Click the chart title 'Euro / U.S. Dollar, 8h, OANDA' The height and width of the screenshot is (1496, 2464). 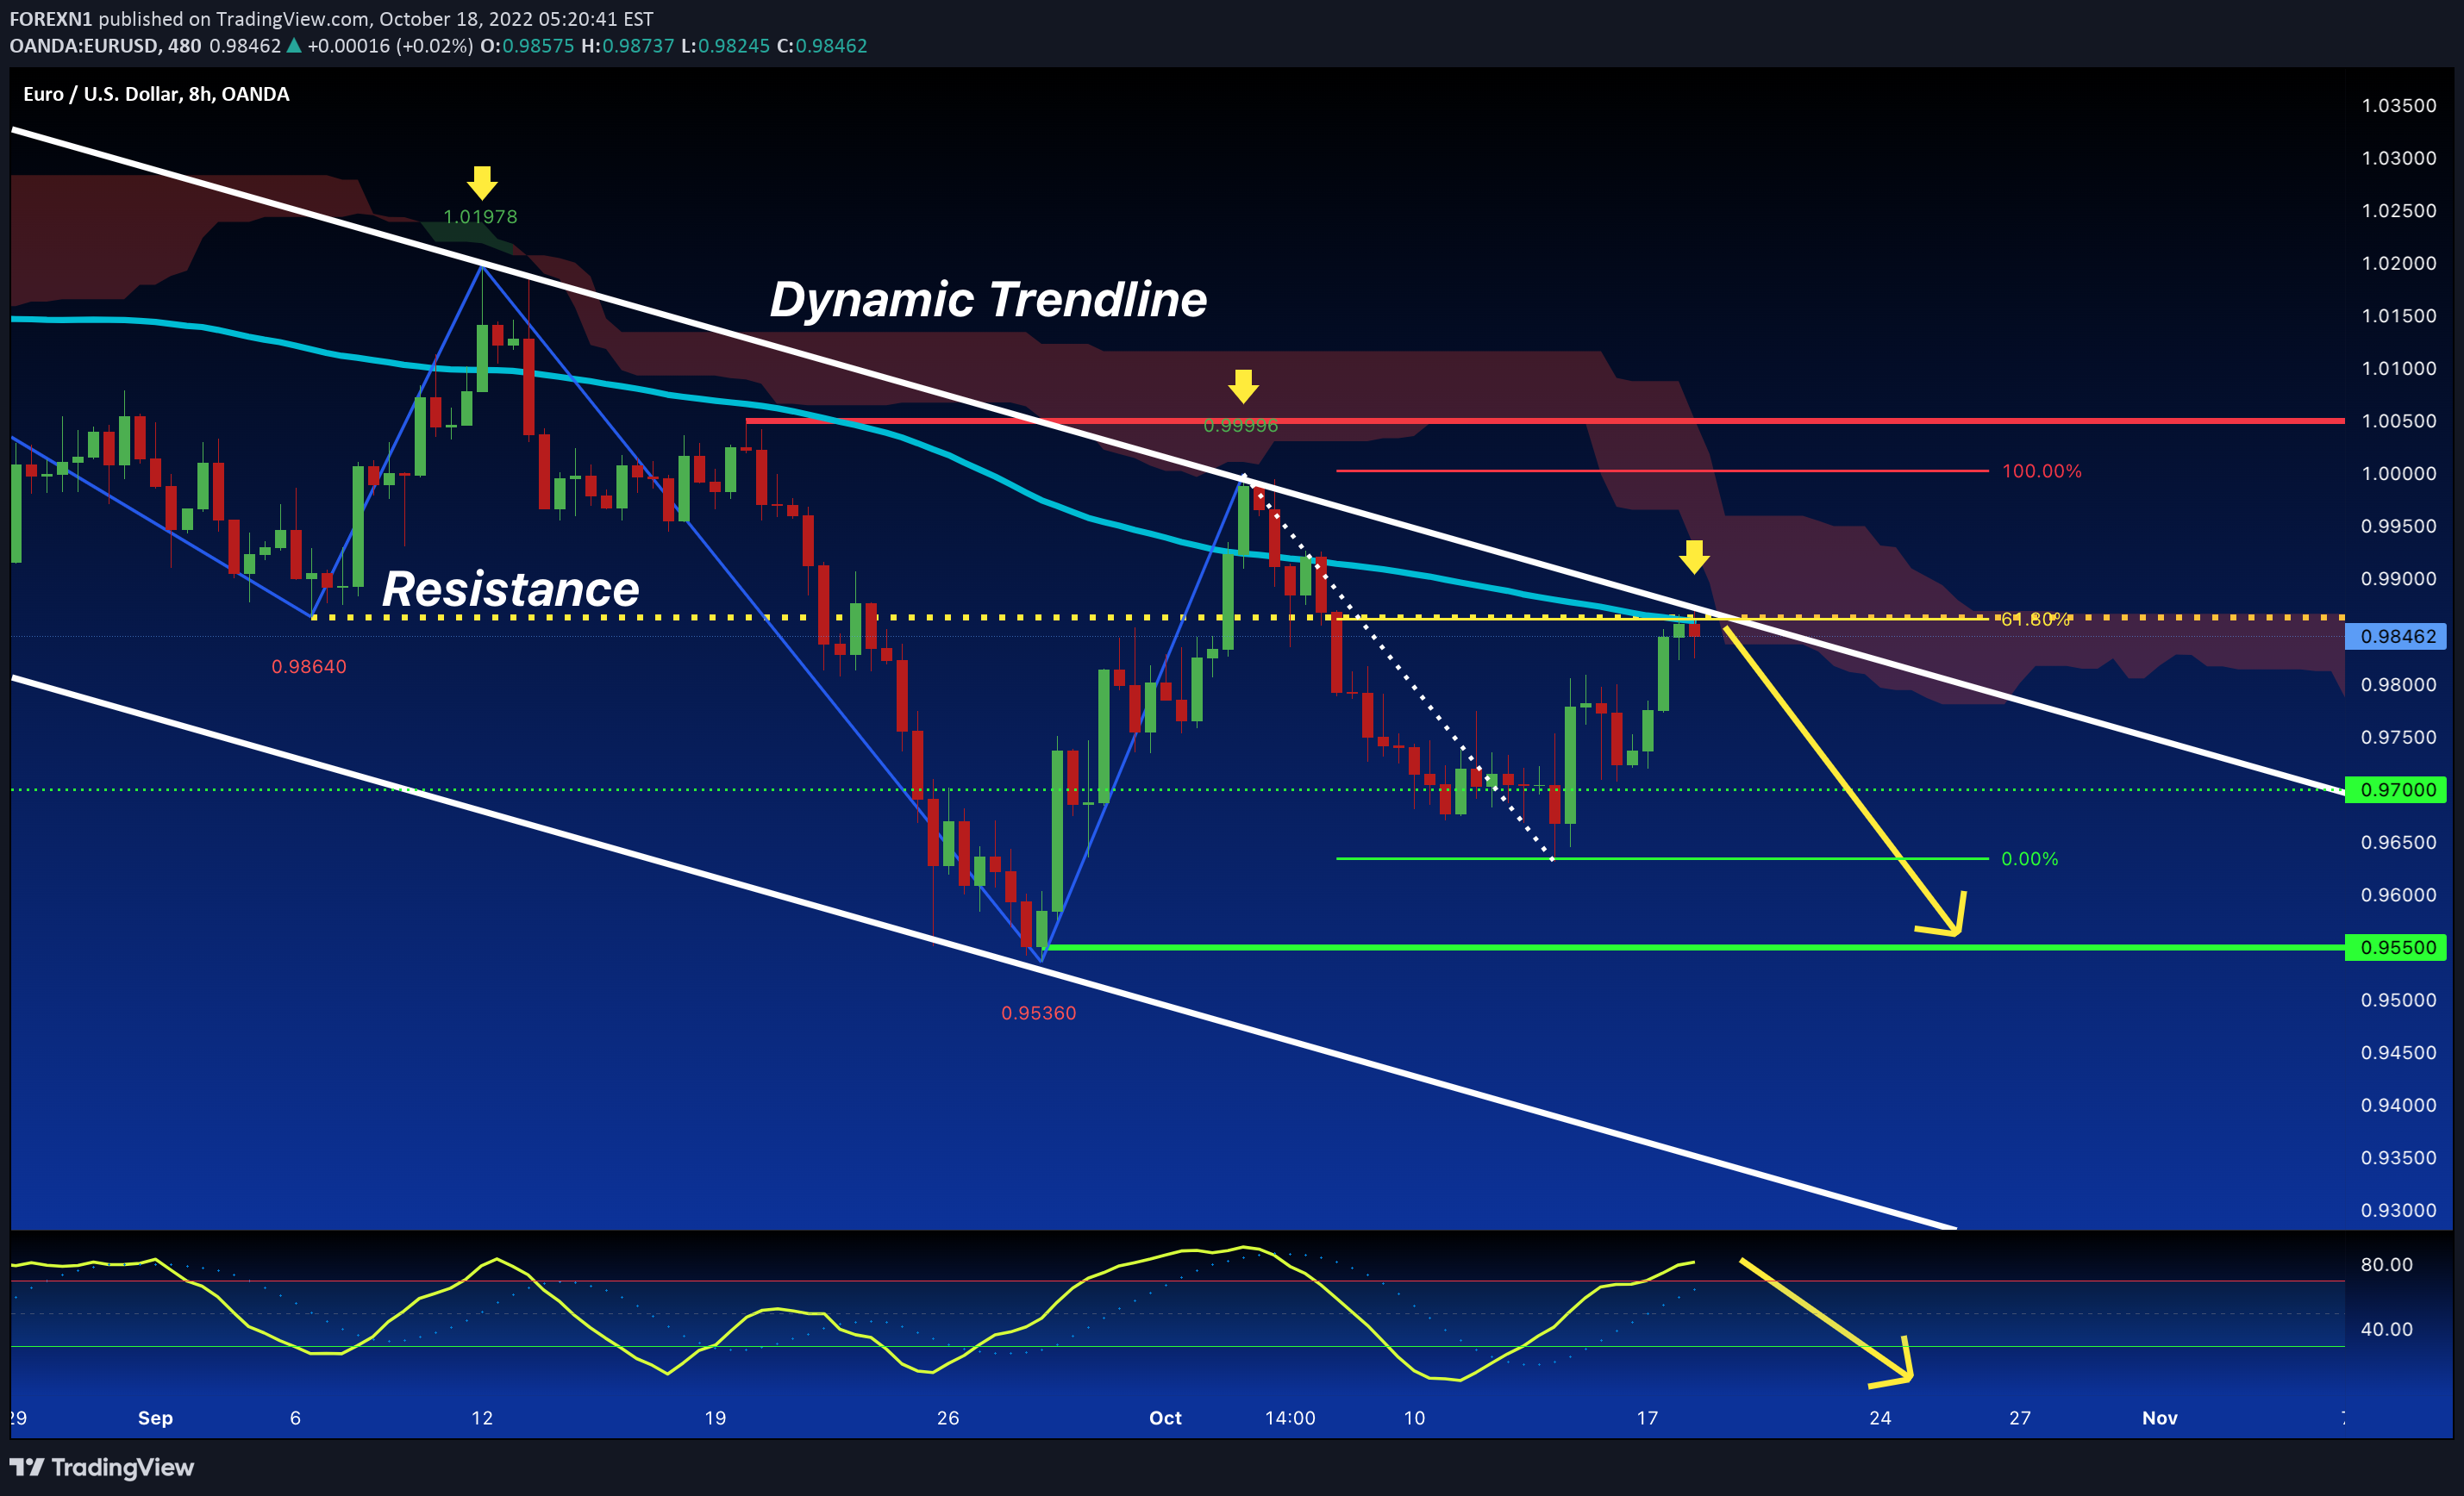156,94
